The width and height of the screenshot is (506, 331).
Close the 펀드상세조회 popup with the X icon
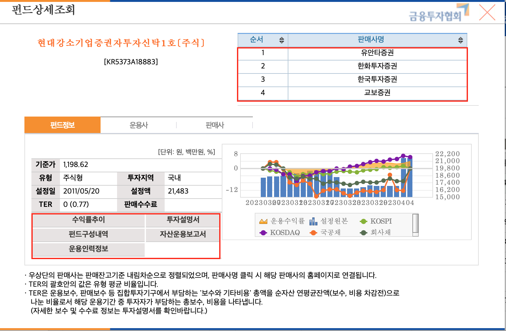tap(487, 13)
